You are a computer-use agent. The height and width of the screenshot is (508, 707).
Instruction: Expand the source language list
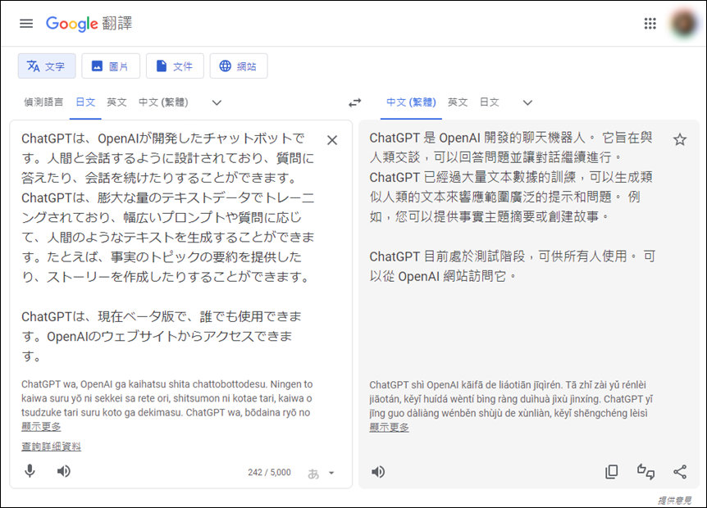[x=217, y=102]
